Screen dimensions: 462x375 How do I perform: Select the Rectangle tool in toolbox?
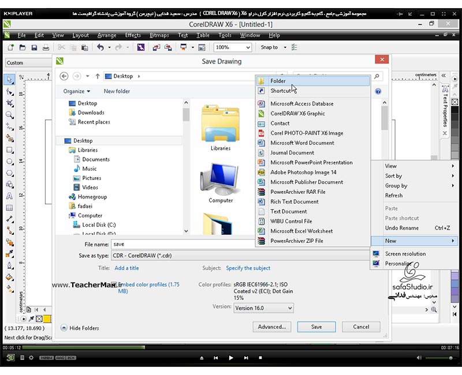coord(9,150)
